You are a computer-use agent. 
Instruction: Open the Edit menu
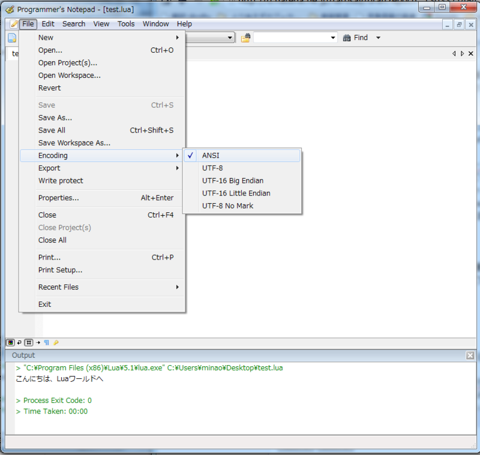(x=48, y=24)
